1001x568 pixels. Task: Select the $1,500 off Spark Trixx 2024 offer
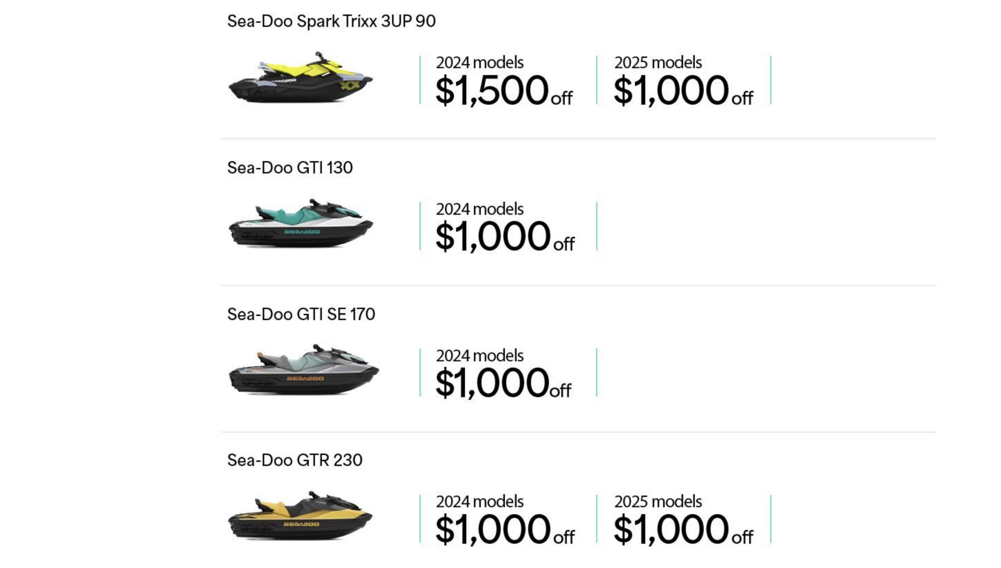tap(504, 90)
